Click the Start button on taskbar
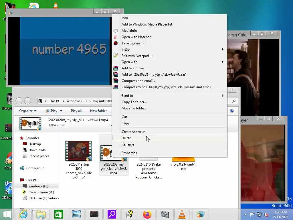 tap(7, 214)
